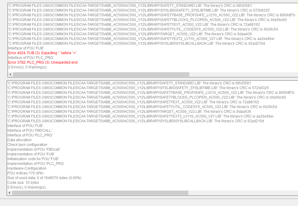This screenshot has height=206, width=298.
Task: Select the Implementation of POU 'FUB' line
Action: (31, 154)
